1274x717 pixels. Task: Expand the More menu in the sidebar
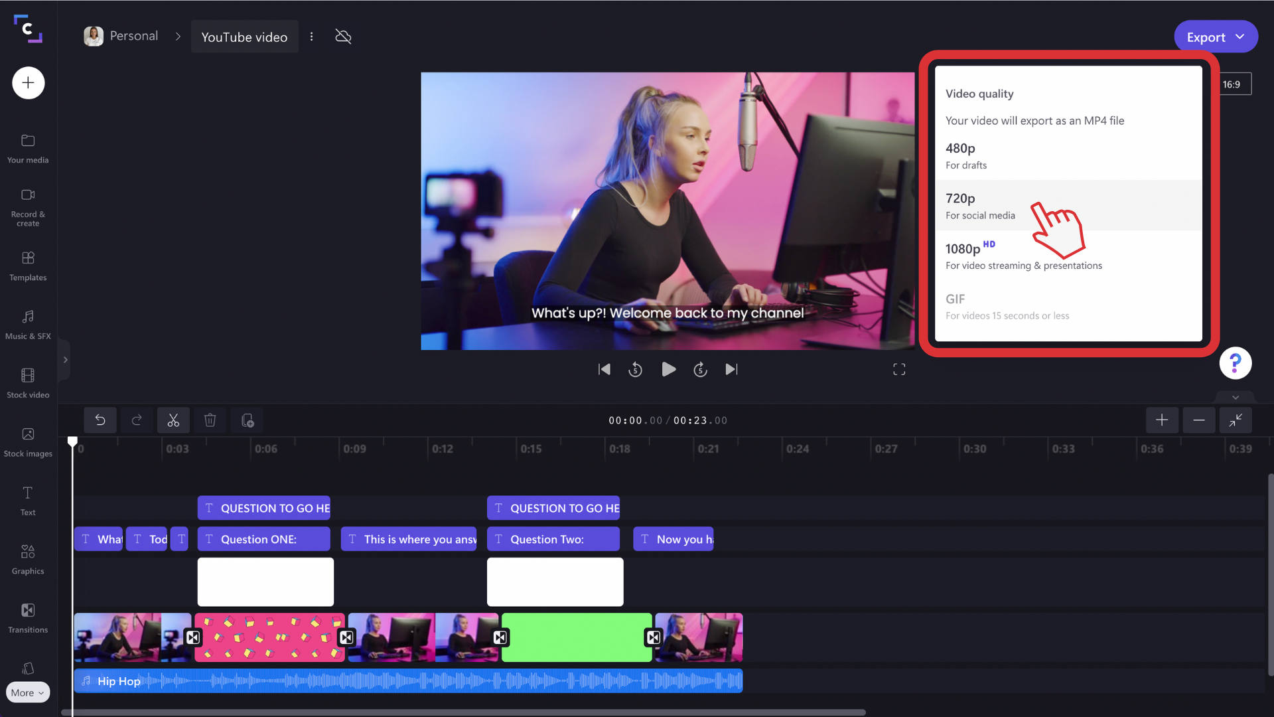(x=27, y=692)
